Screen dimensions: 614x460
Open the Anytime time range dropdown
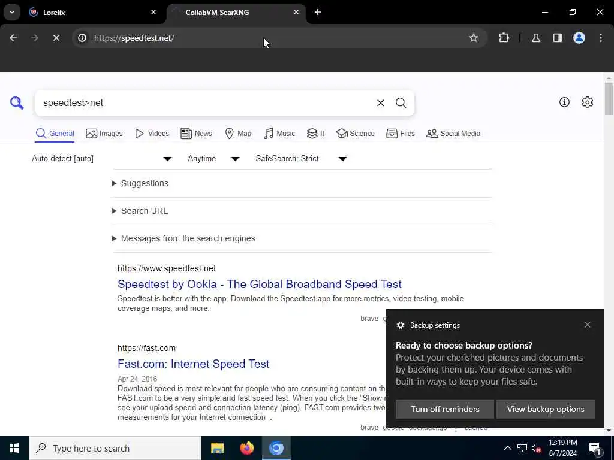point(213,158)
